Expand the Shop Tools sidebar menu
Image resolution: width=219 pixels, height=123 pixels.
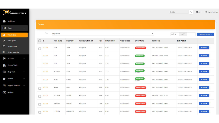click(24, 72)
